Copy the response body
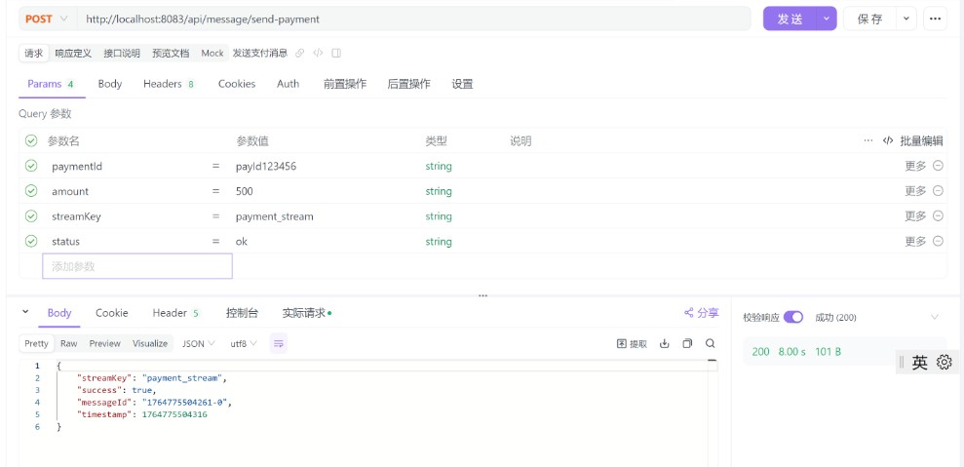964x467 pixels. (x=687, y=343)
